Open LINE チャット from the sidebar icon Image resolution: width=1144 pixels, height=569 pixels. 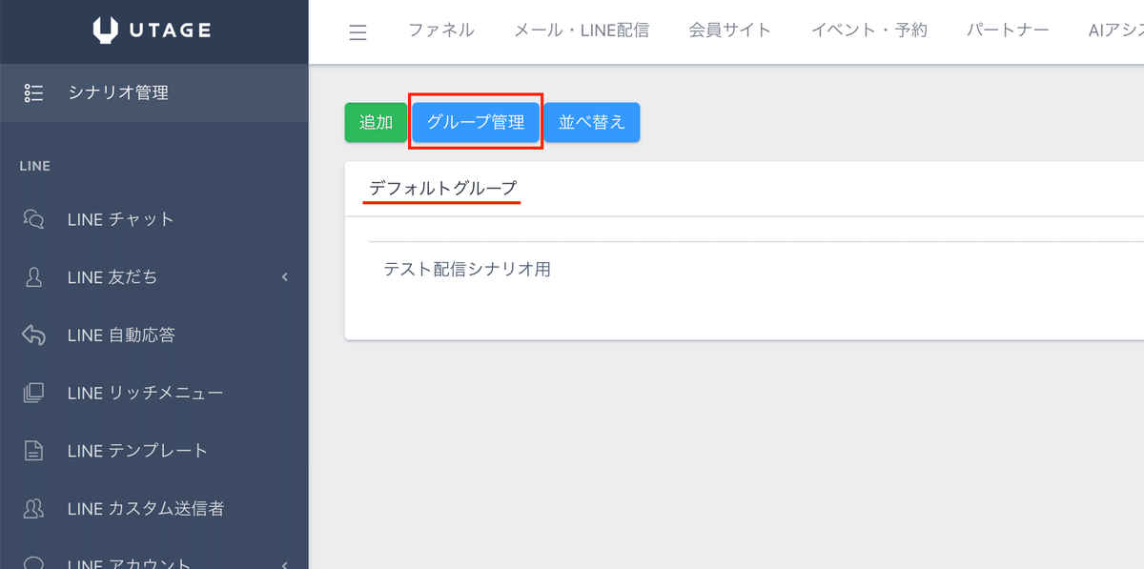coord(34,219)
